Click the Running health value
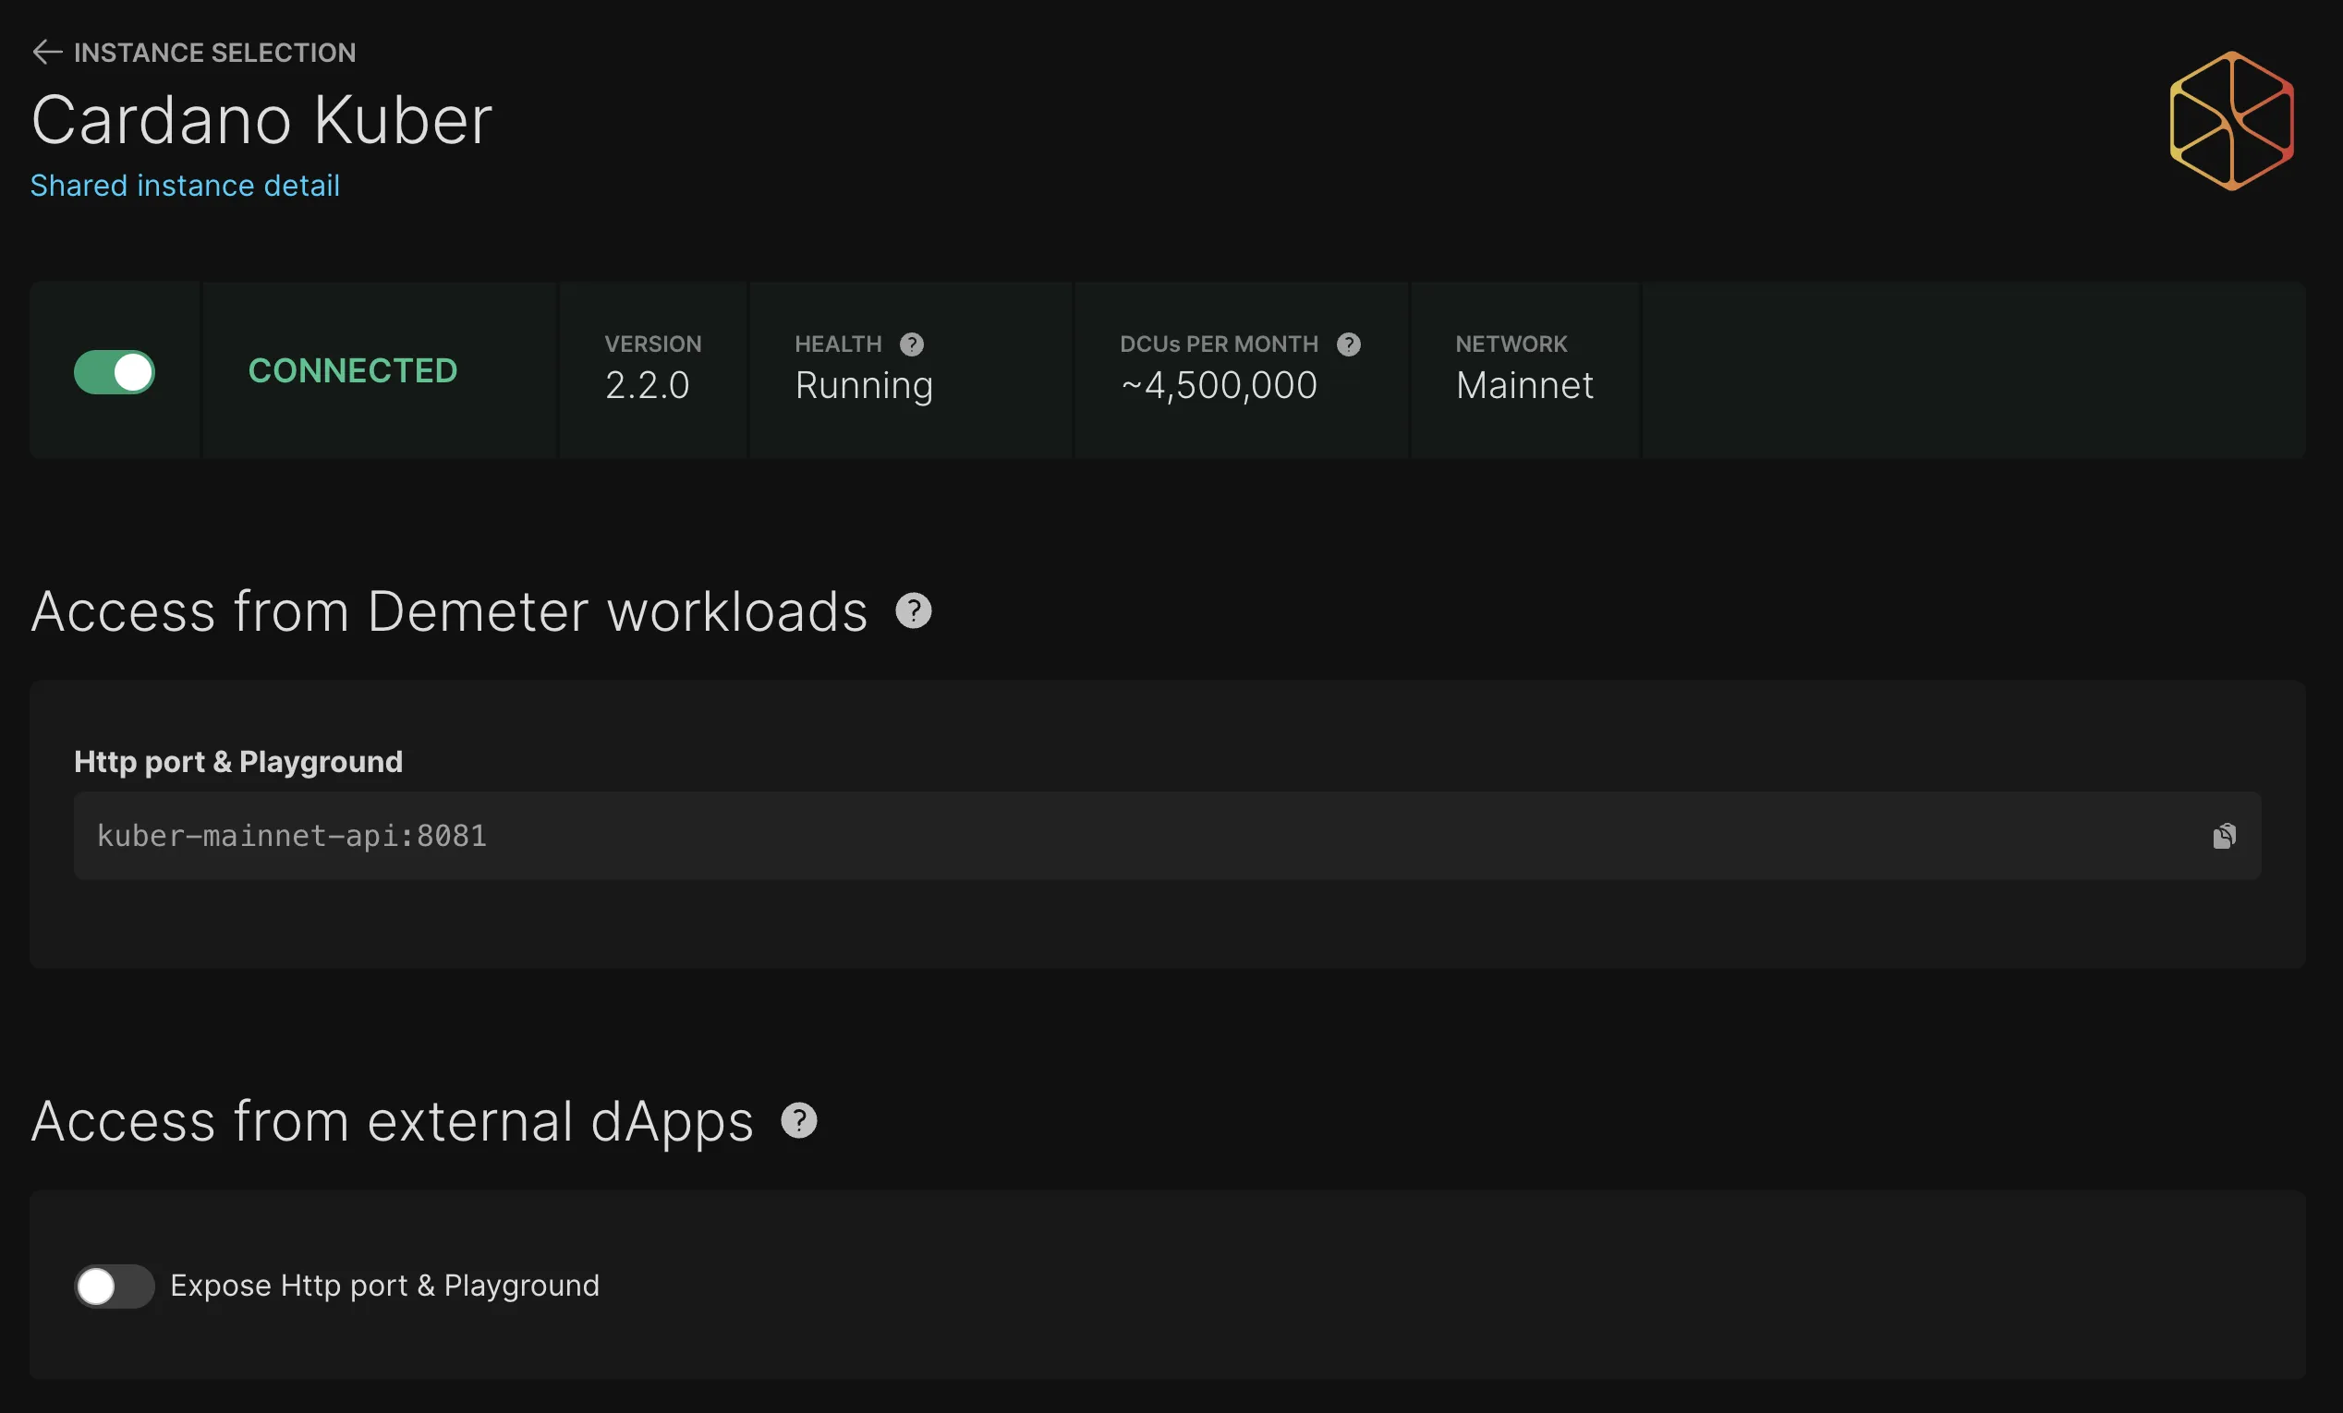 coord(864,387)
